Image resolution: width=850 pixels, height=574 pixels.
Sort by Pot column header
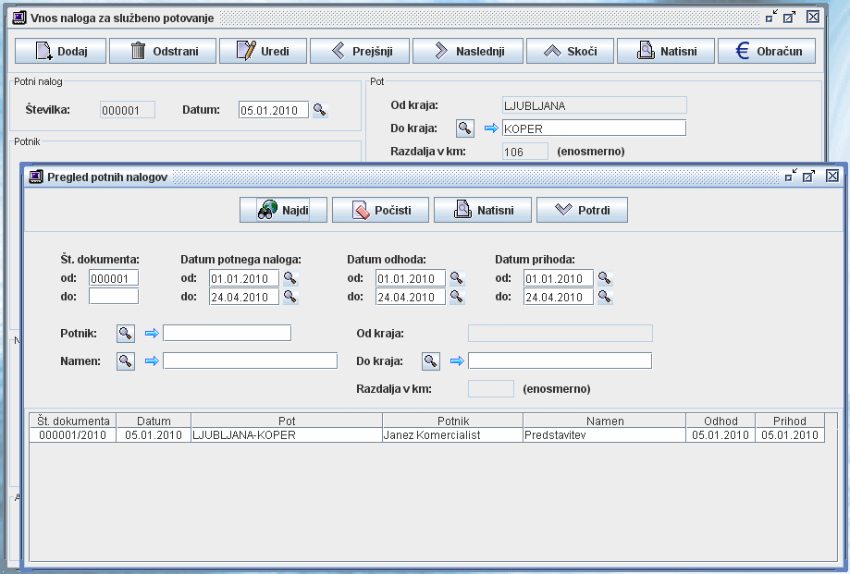[x=287, y=421]
